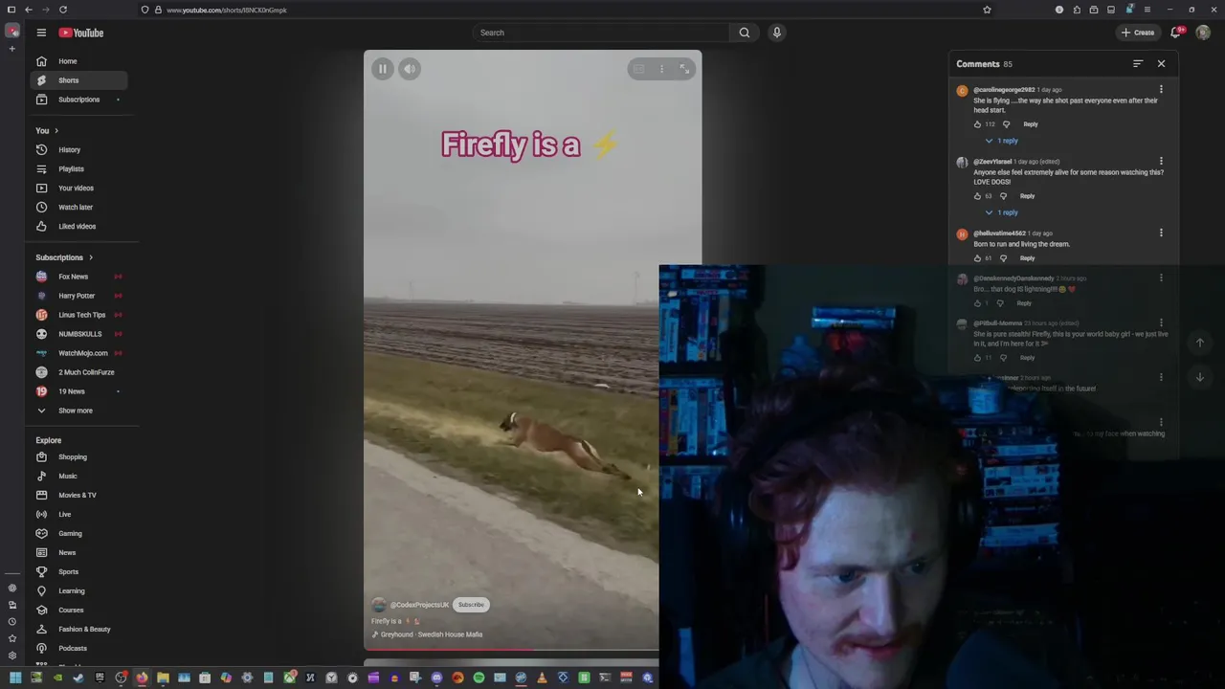The width and height of the screenshot is (1225, 689).
Task: Open Live in Explore
Action: click(x=77, y=515)
